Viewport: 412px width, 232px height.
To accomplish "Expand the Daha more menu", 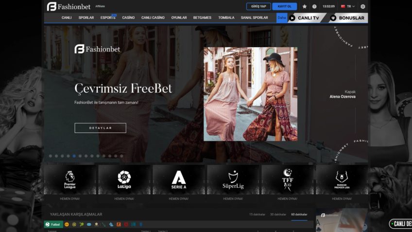I will [281, 18].
